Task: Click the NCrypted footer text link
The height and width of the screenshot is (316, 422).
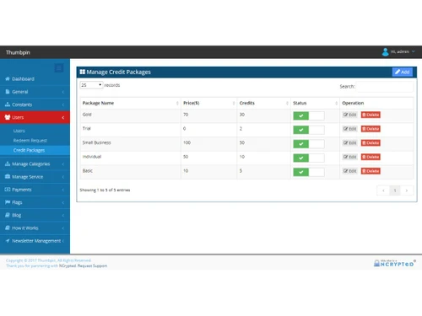Action: [x=68, y=265]
